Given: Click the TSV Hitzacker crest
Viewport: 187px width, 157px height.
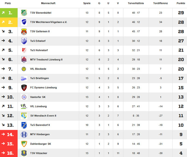Looking at the screenshot, I should point(24,153).
